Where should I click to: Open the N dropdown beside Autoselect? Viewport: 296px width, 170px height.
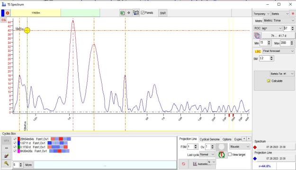(x=211, y=162)
